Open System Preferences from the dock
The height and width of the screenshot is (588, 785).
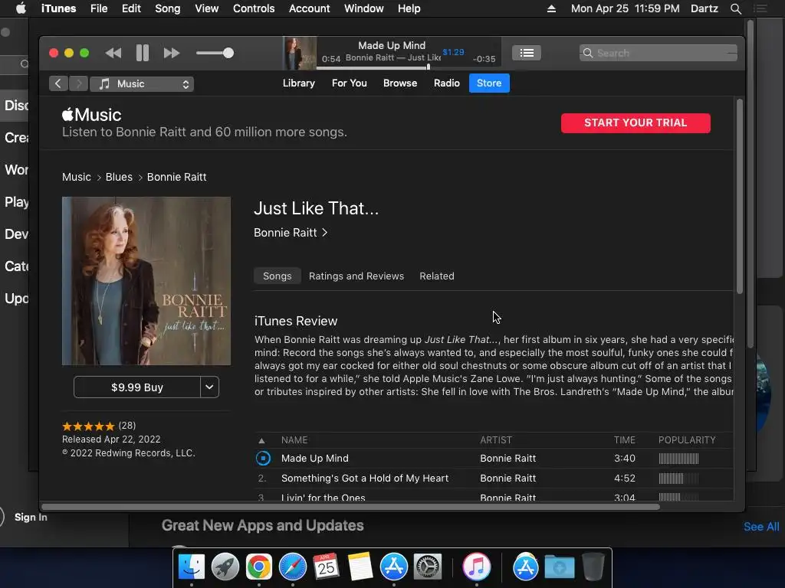click(428, 567)
